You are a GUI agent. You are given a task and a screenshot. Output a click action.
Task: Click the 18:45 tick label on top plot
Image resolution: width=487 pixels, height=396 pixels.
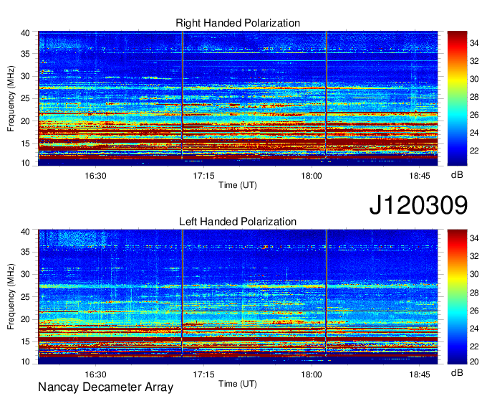[x=419, y=176]
